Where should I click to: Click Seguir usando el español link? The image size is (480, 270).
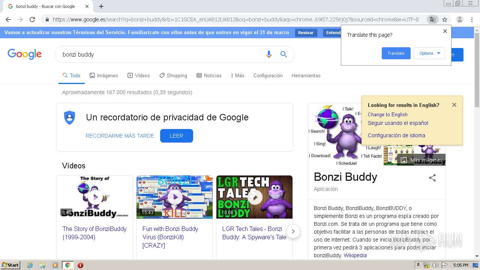(398, 123)
